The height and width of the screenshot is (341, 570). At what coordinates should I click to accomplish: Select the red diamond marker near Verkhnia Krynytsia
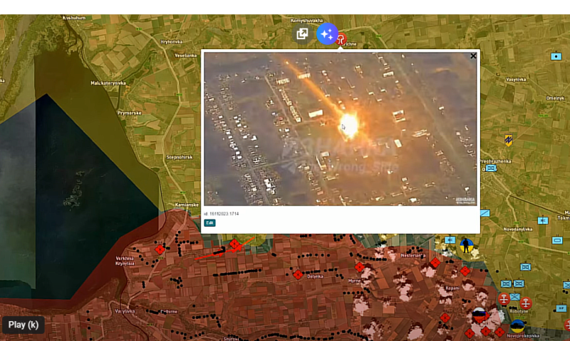click(x=160, y=249)
